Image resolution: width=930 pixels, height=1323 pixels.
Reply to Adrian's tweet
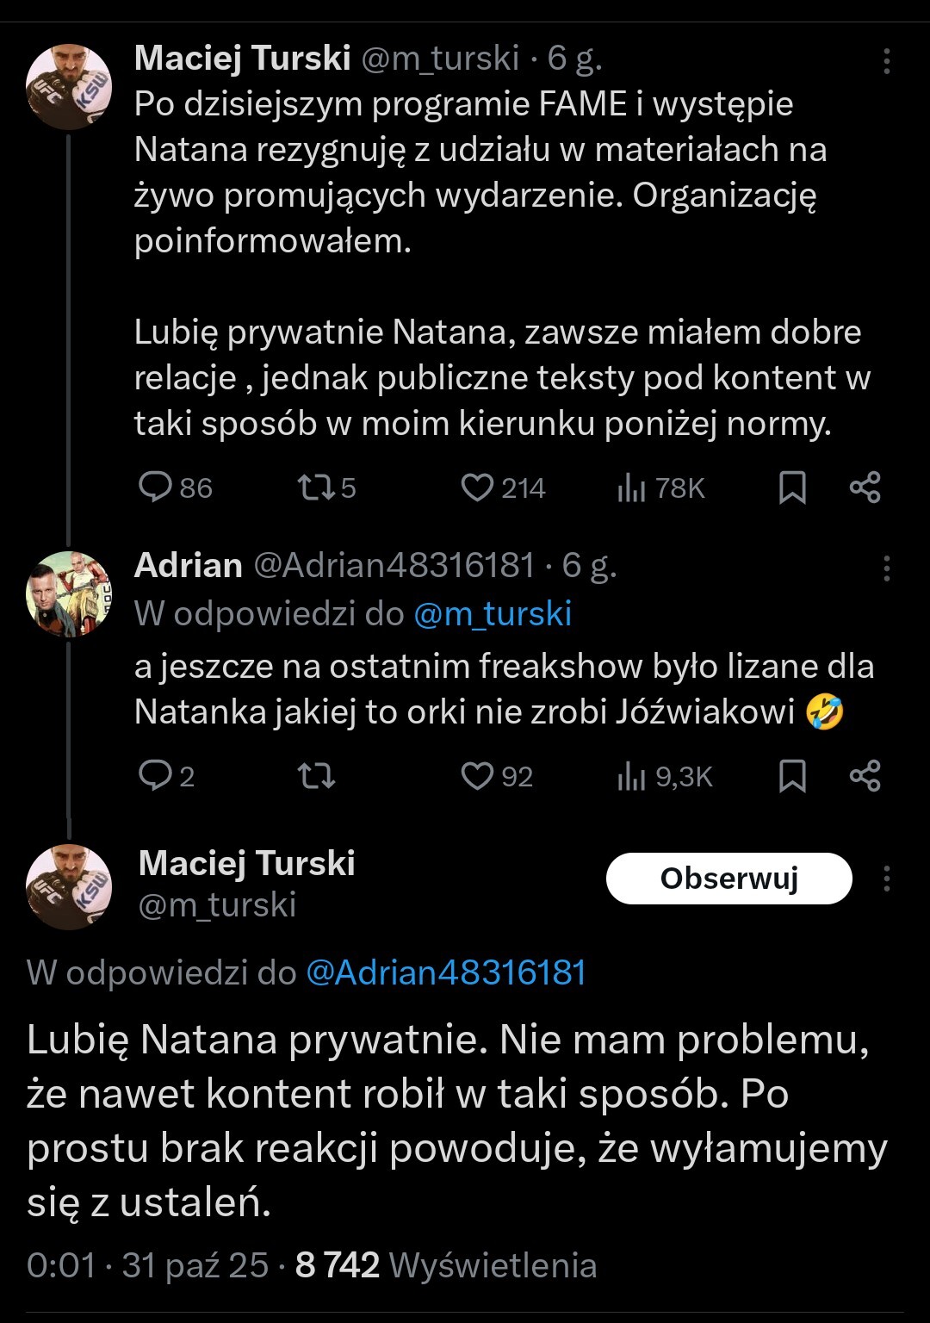pyautogui.click(x=156, y=776)
